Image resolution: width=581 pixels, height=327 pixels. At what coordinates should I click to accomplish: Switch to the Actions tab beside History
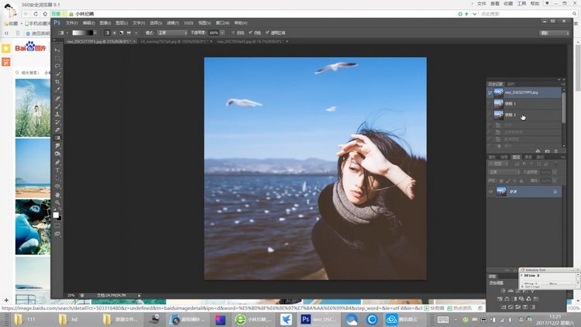point(511,84)
